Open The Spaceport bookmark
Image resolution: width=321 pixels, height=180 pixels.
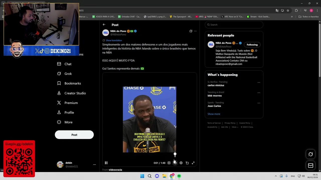(181, 17)
